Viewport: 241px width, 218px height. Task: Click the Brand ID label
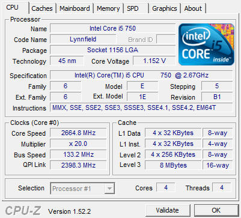coord(141,40)
